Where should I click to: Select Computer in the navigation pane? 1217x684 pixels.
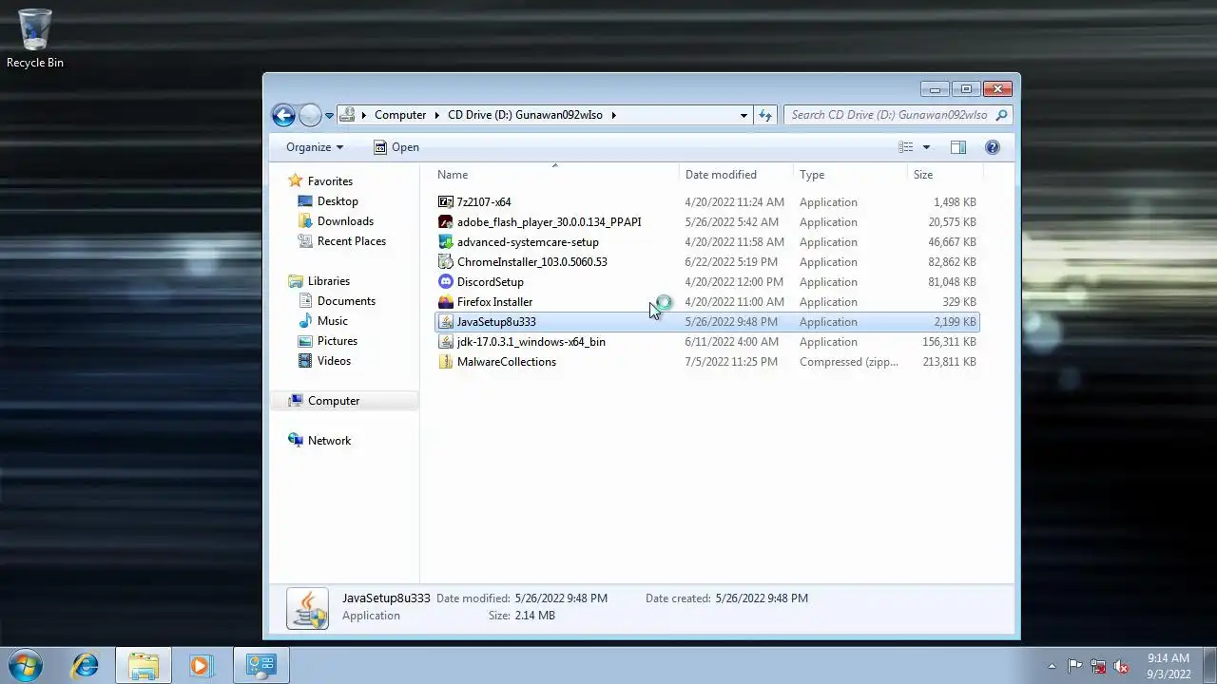(334, 401)
